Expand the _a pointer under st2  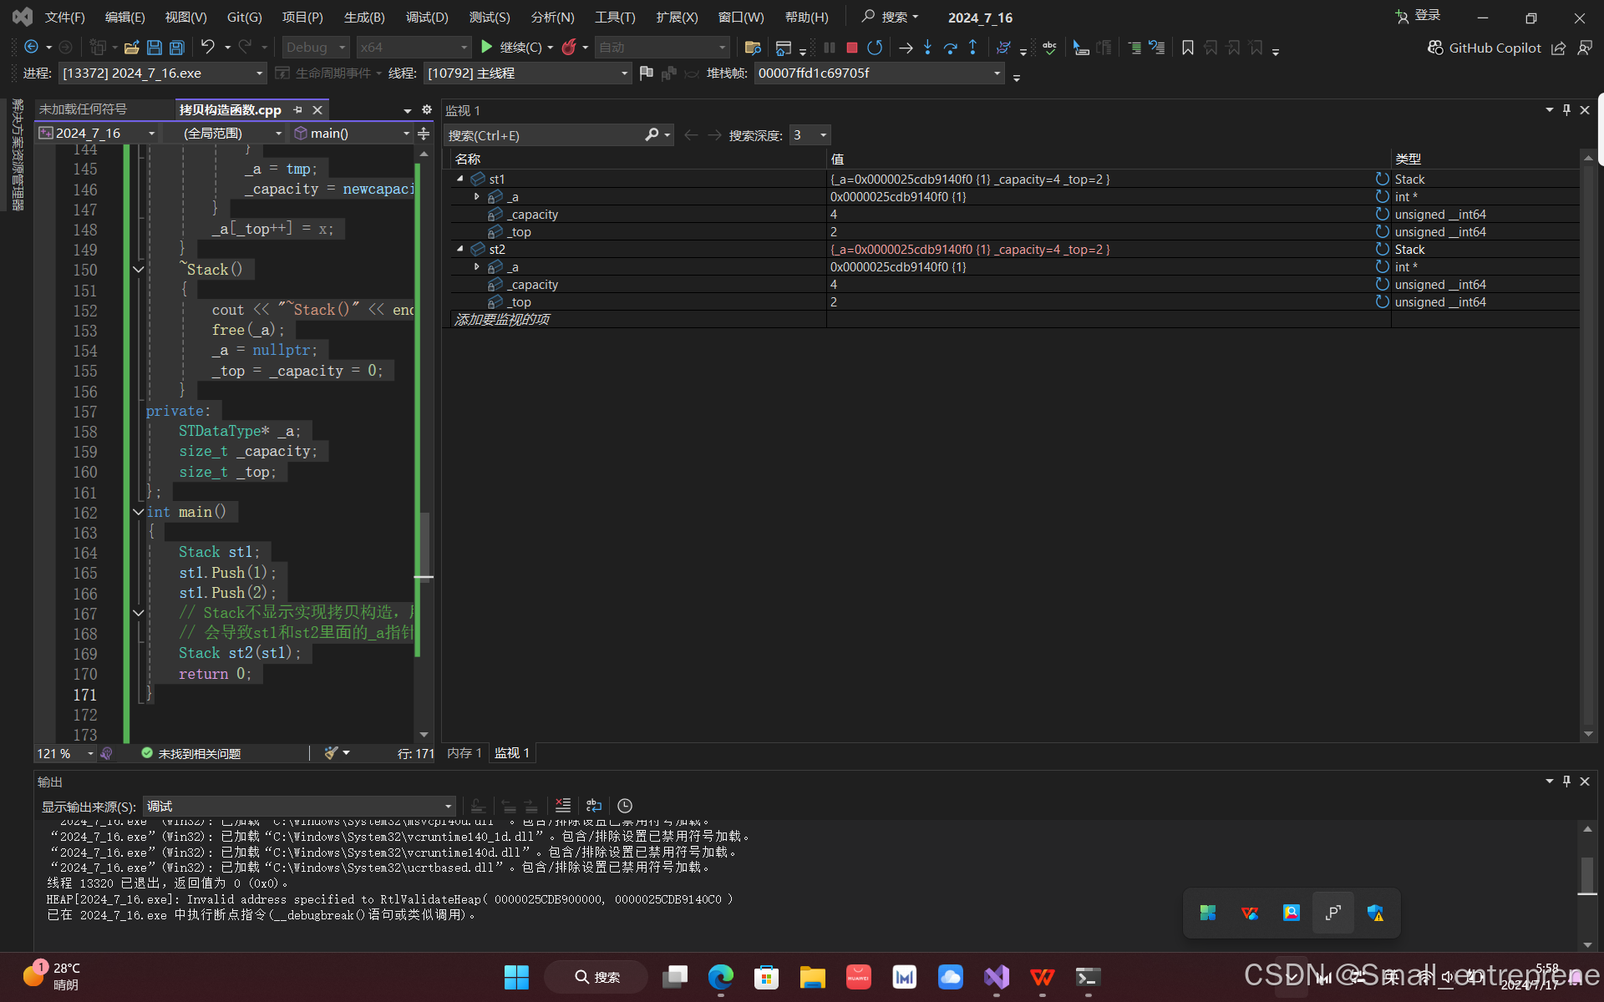pos(477,266)
